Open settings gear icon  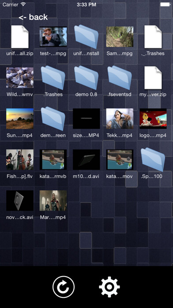109,287
